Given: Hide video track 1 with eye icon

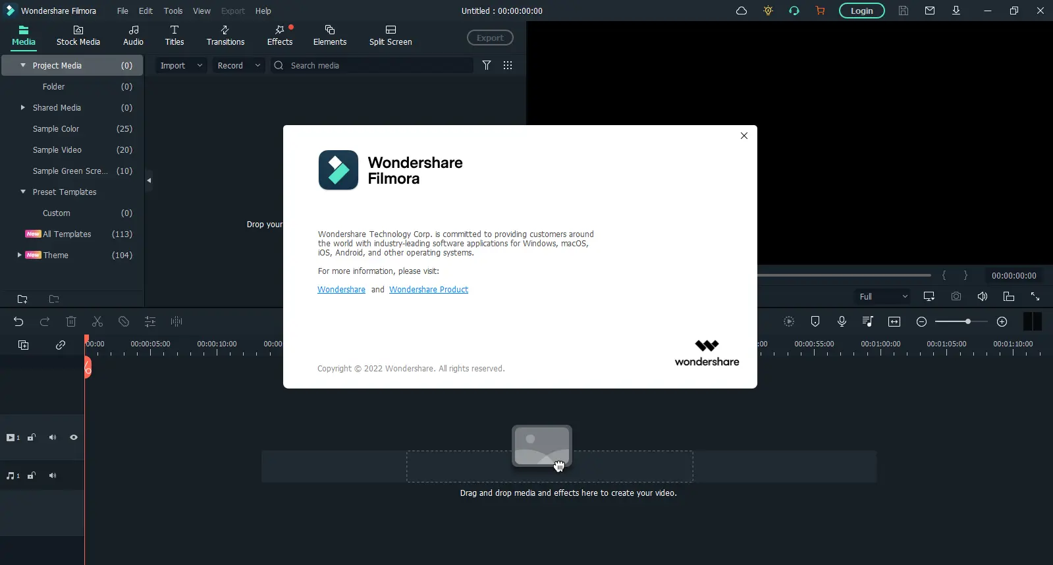Looking at the screenshot, I should pyautogui.click(x=74, y=437).
